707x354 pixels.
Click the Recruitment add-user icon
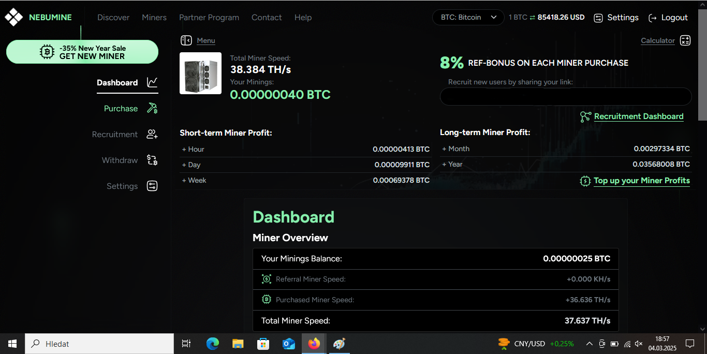(x=152, y=135)
